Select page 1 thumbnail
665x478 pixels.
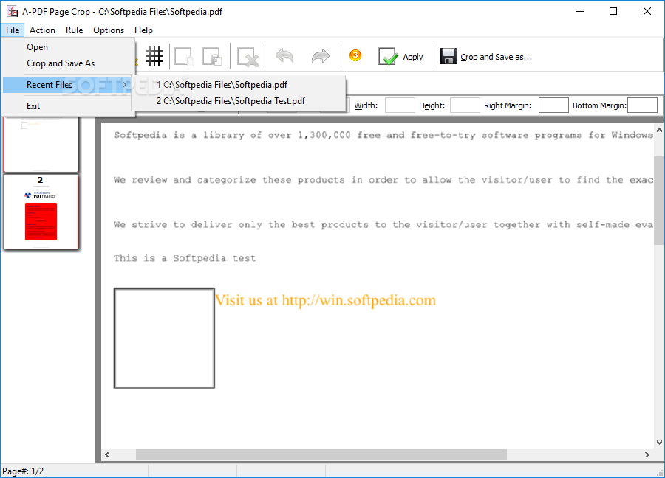[x=41, y=144]
